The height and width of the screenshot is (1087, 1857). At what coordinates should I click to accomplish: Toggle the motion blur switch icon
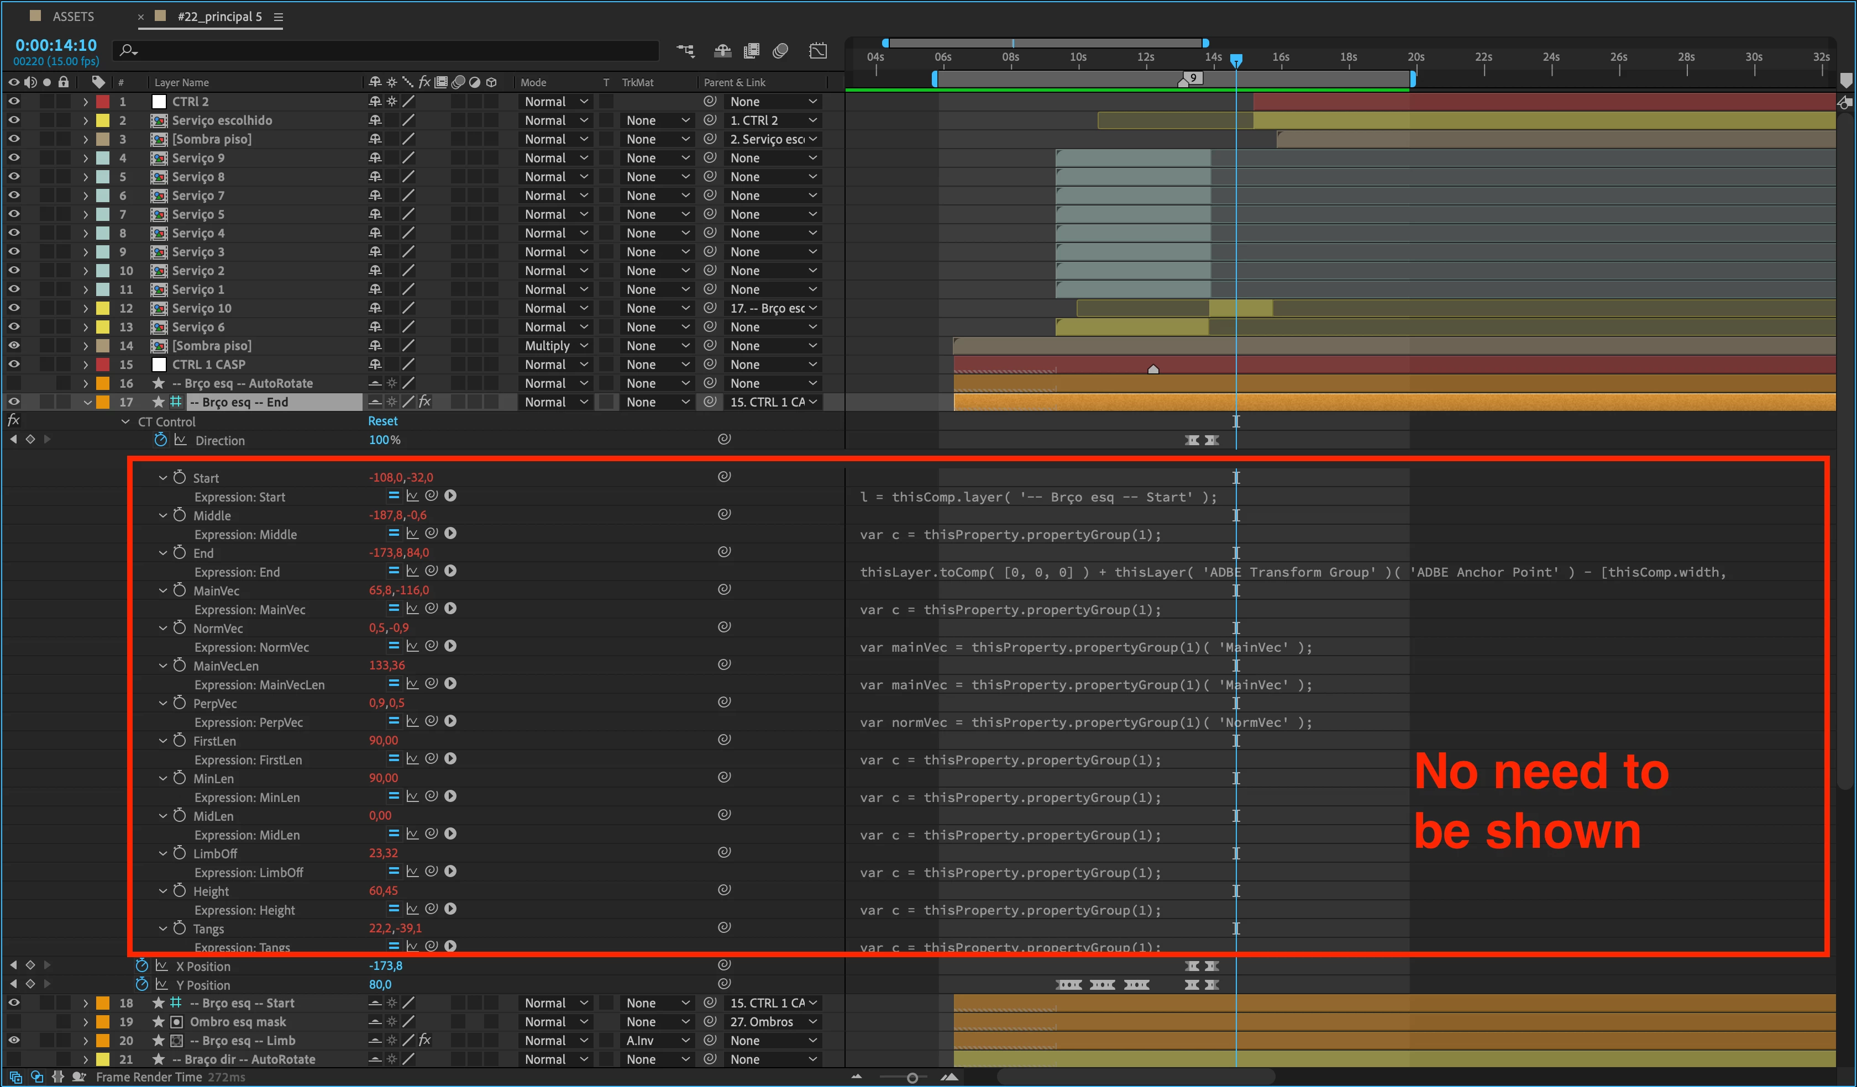(780, 51)
